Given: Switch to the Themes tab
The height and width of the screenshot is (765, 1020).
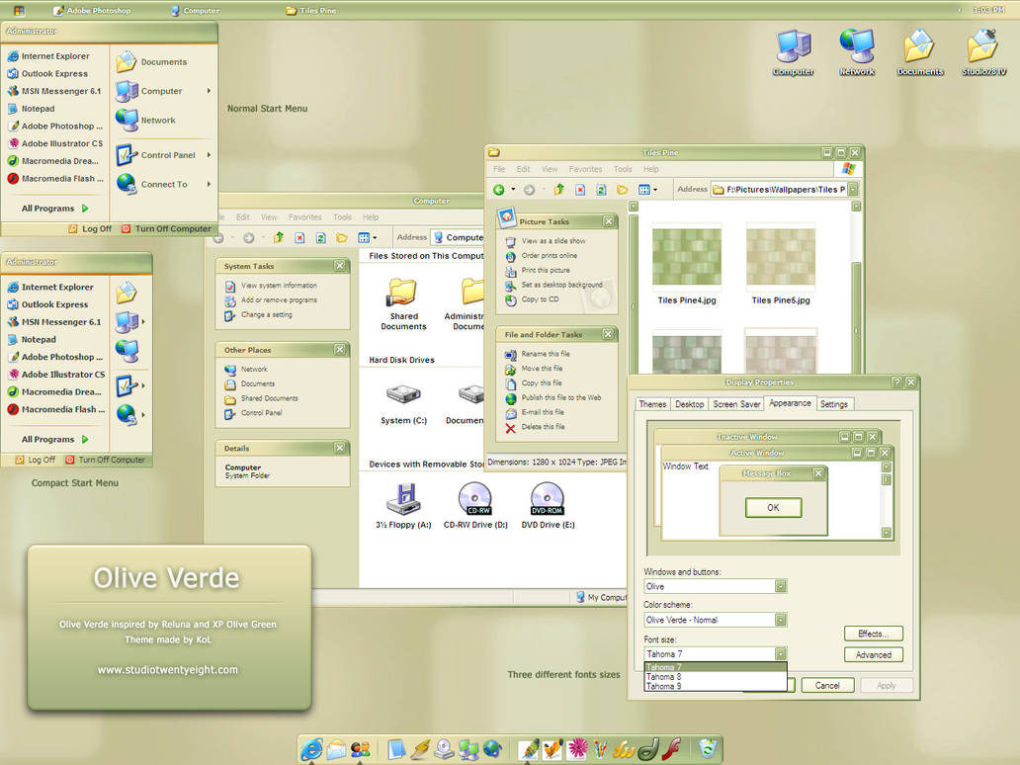Looking at the screenshot, I should click(652, 404).
